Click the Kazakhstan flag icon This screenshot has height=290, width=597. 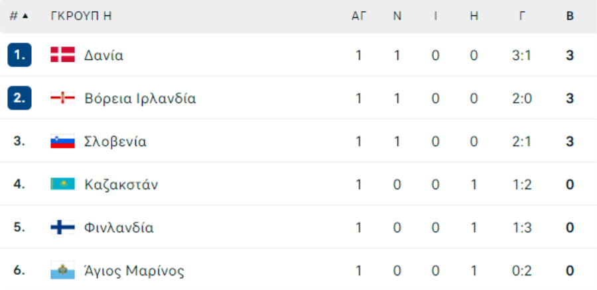(x=63, y=184)
